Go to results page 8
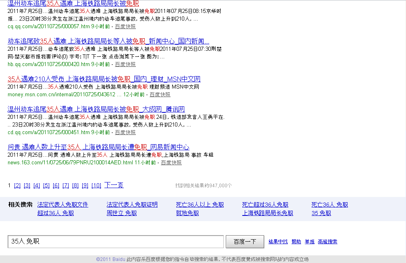This screenshot has height=263, width=406. 75,185
